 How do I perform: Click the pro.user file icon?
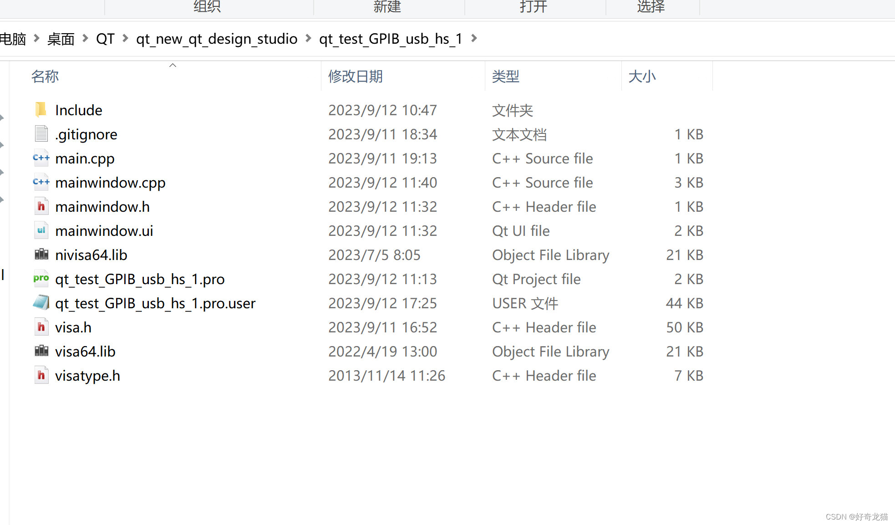(41, 303)
